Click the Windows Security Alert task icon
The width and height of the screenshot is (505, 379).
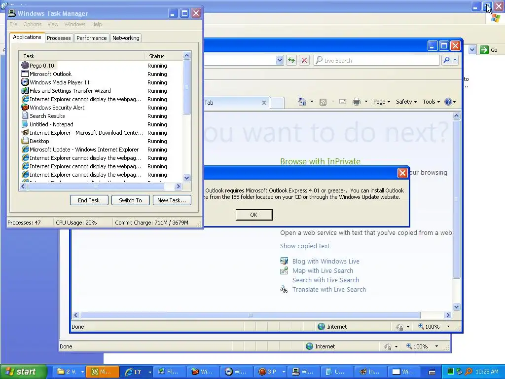25,107
